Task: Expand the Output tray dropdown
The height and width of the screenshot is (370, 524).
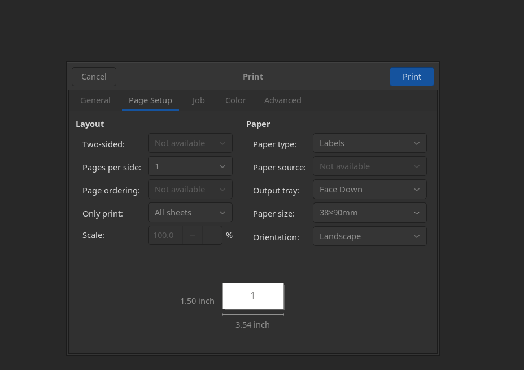Action: click(369, 190)
